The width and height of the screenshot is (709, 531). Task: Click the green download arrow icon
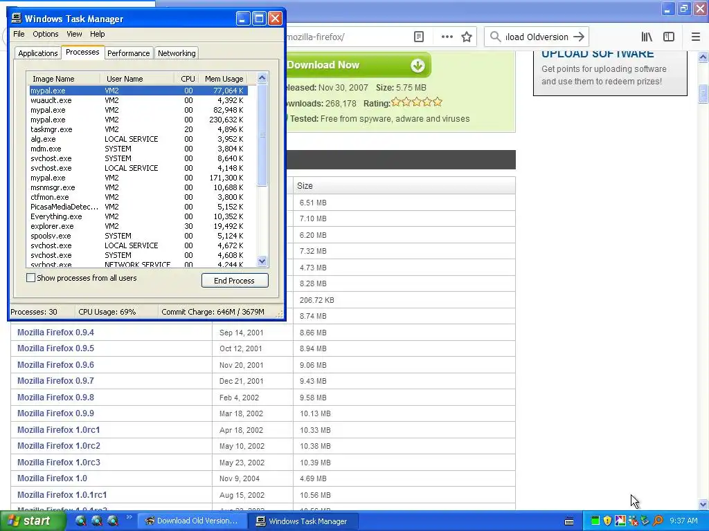(418, 66)
